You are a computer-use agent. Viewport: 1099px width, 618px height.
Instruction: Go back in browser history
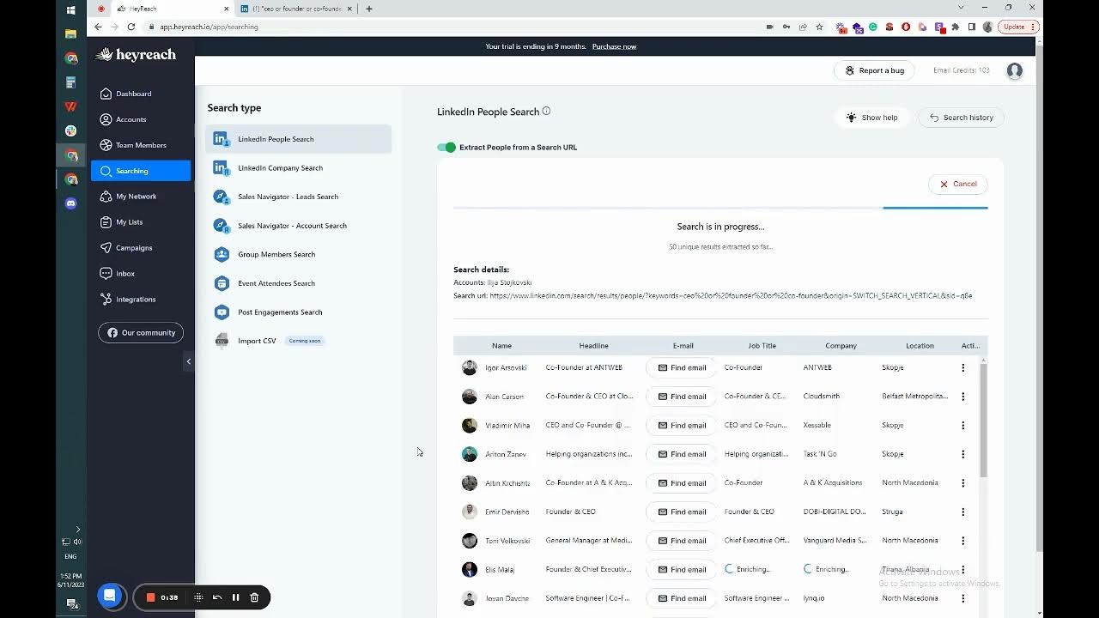(x=98, y=27)
